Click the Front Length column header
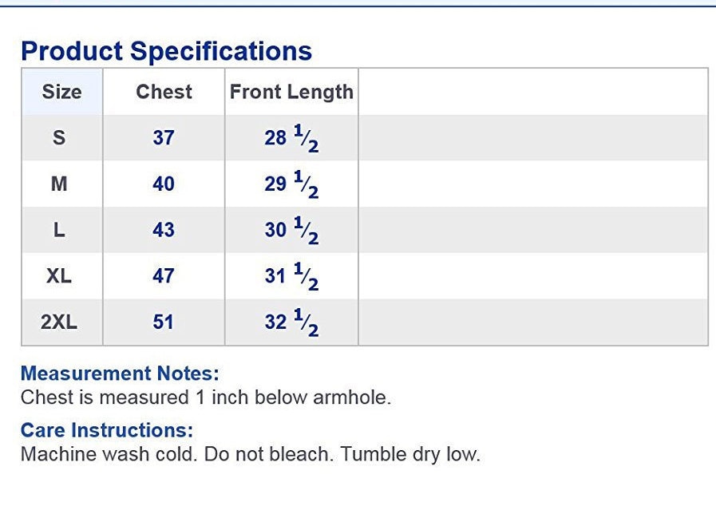 tap(291, 92)
